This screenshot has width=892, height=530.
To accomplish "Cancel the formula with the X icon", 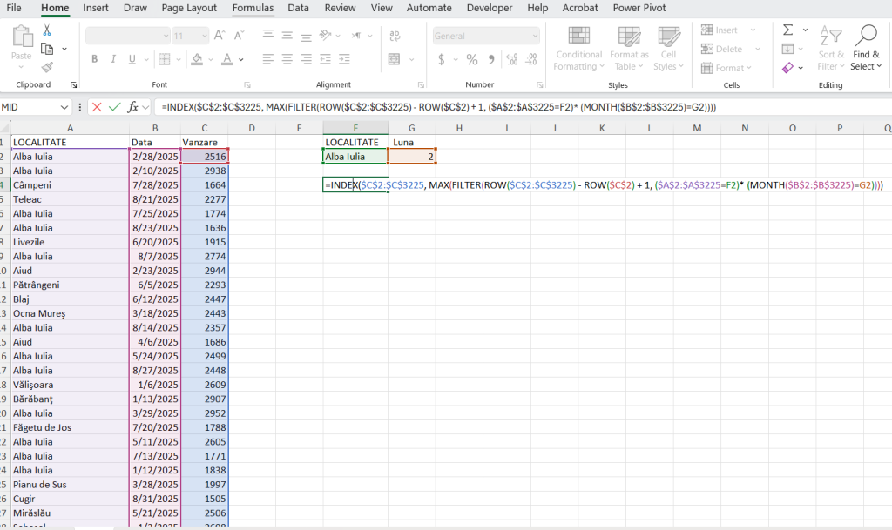I will point(97,107).
